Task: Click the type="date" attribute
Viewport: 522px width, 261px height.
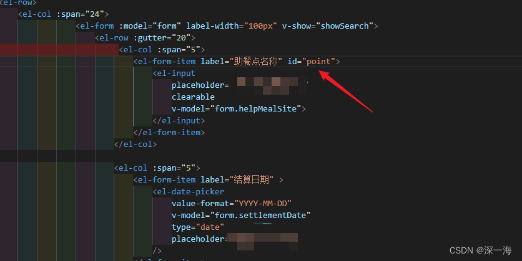Action: pyautogui.click(x=198, y=227)
